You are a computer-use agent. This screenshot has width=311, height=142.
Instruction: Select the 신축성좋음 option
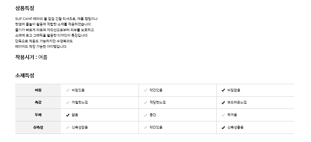point(235,127)
